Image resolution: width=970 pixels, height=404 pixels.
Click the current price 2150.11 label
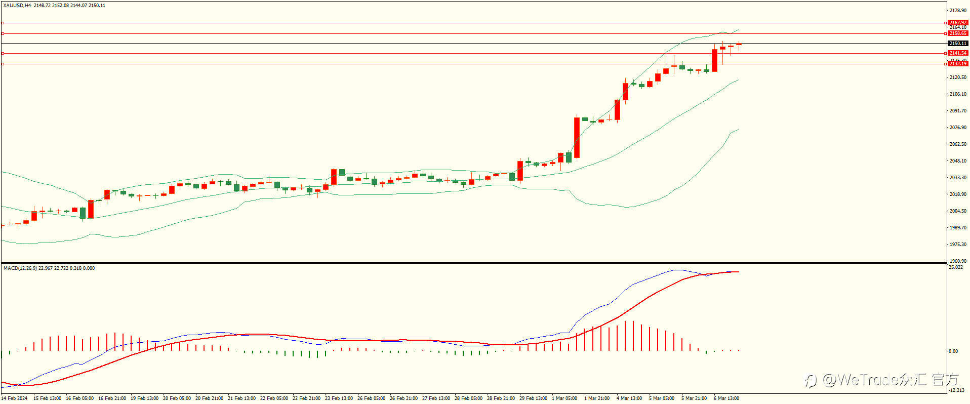pyautogui.click(x=958, y=44)
